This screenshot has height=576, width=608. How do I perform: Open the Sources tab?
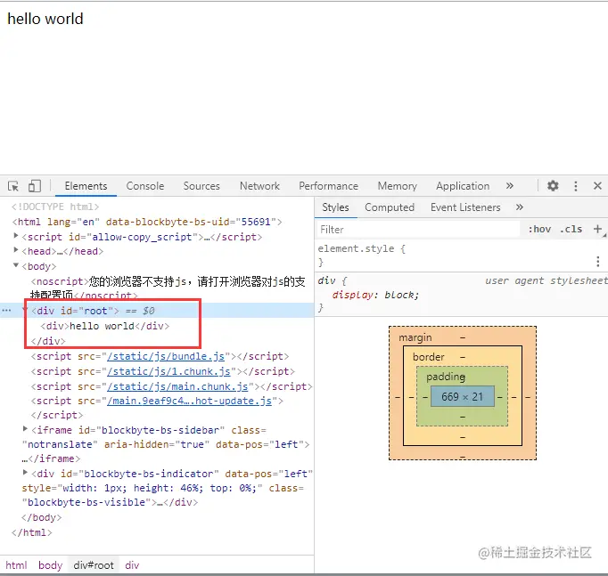[x=201, y=186]
